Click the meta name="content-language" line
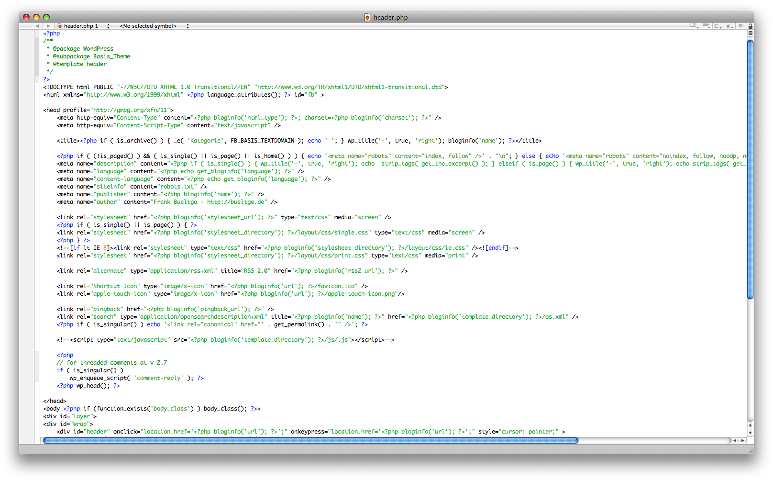This screenshot has width=773, height=480. 194,179
